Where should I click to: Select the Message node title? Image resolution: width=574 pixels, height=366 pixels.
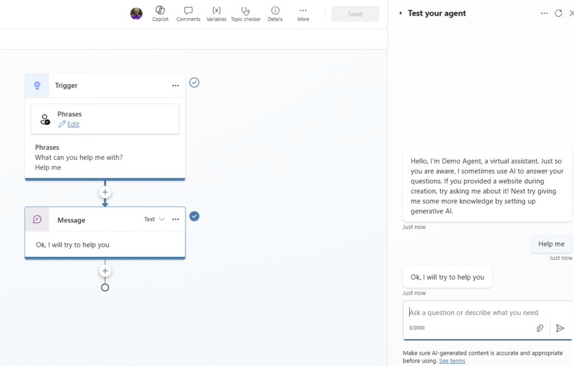pos(71,220)
